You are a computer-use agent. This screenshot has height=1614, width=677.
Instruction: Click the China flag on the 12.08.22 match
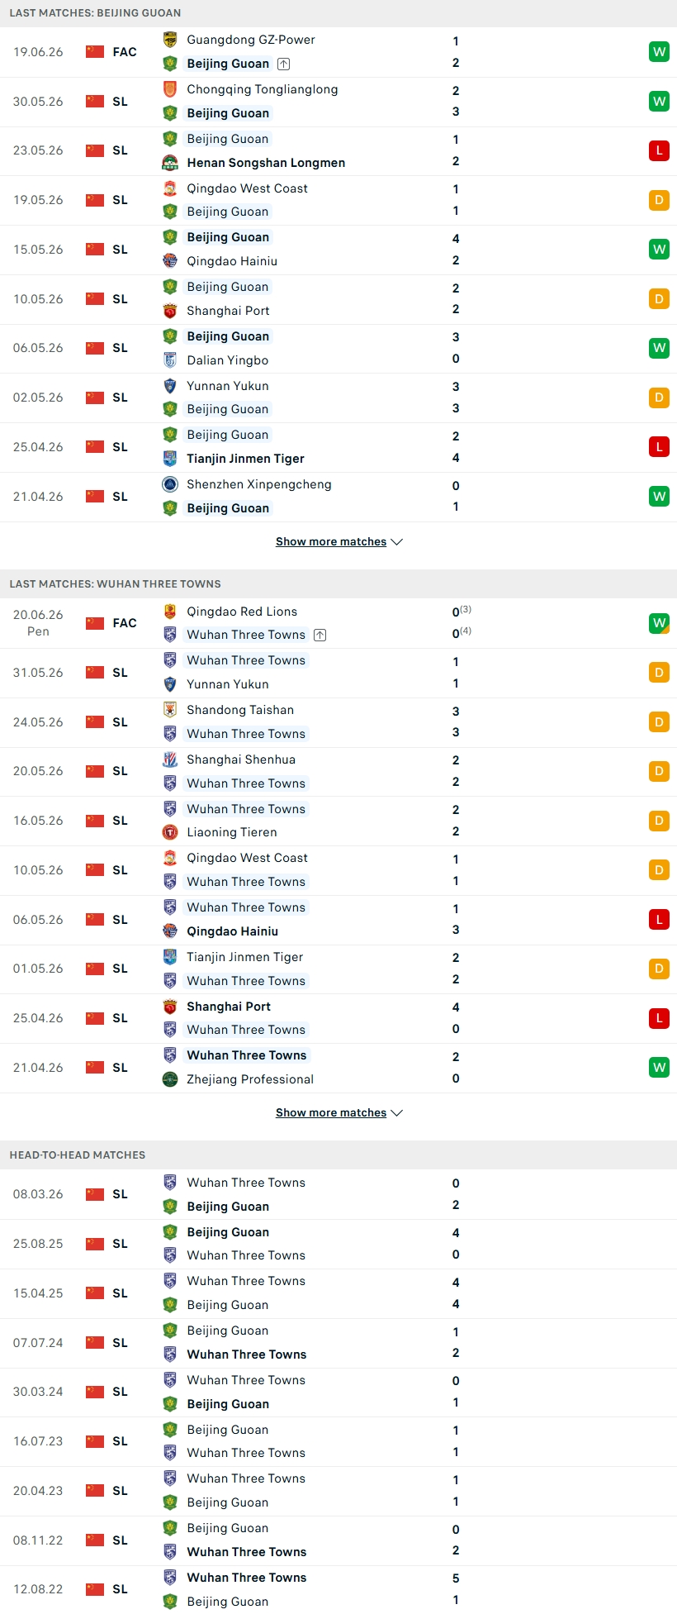coord(95,1589)
